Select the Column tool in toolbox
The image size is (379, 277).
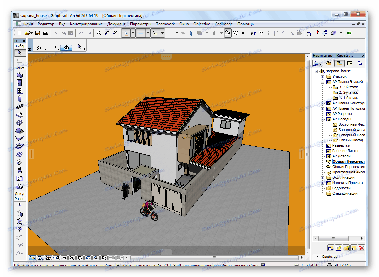[19, 99]
